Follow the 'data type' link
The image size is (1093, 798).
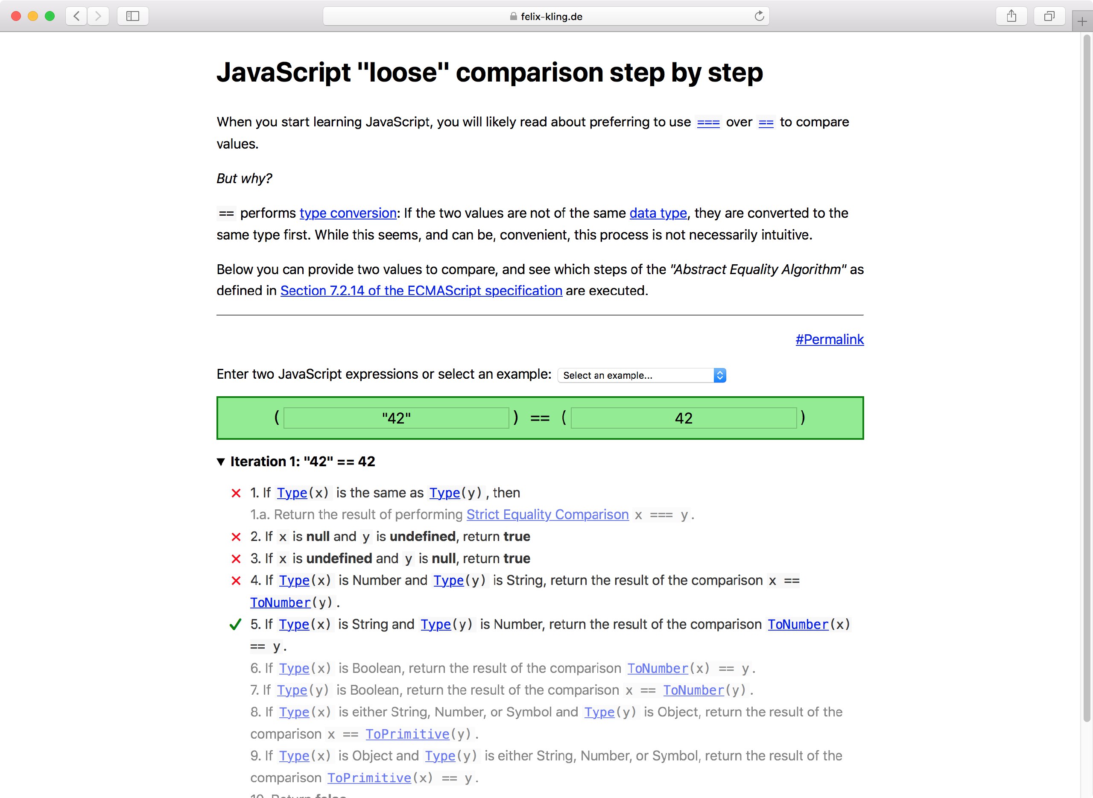point(658,213)
